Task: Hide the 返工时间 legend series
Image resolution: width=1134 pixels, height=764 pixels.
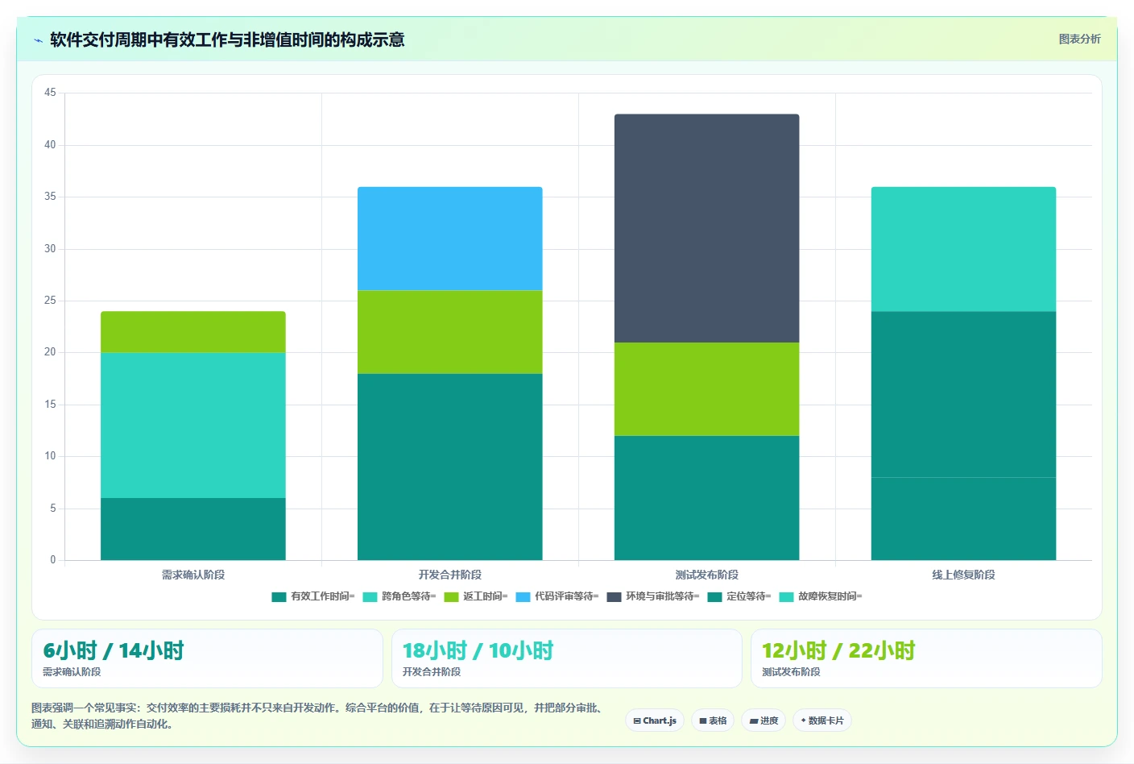Action: (476, 596)
